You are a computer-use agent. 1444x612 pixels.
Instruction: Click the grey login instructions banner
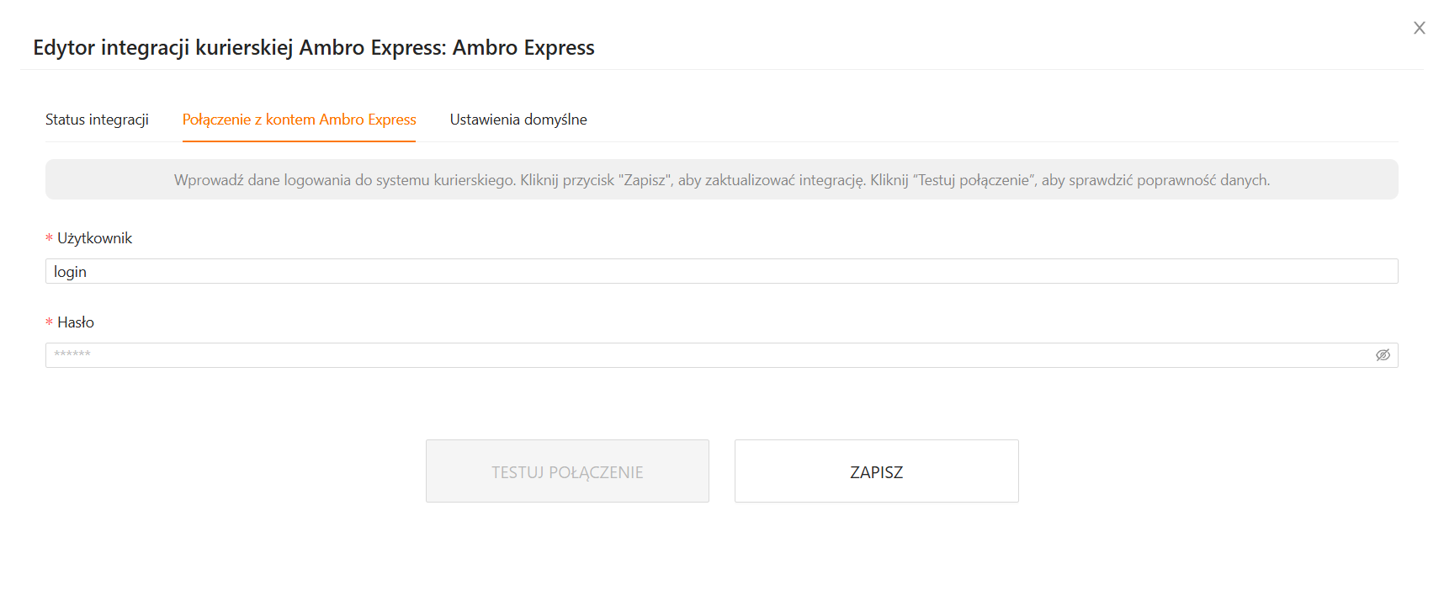721,179
